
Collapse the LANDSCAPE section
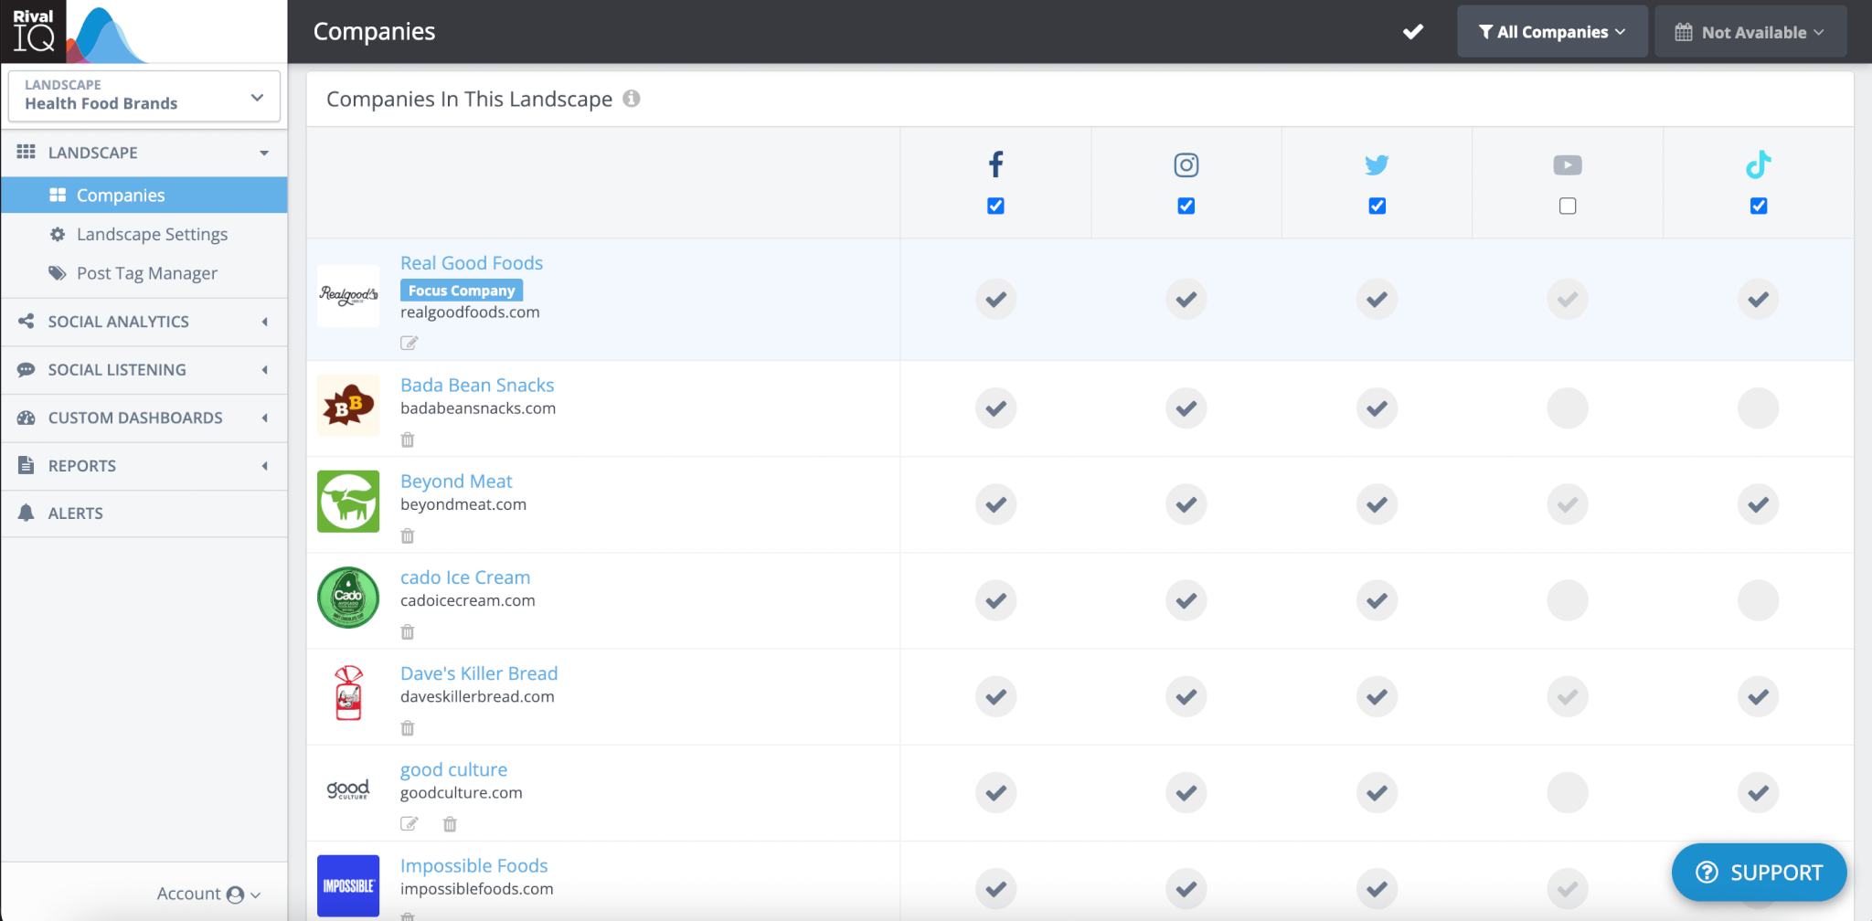click(x=264, y=153)
